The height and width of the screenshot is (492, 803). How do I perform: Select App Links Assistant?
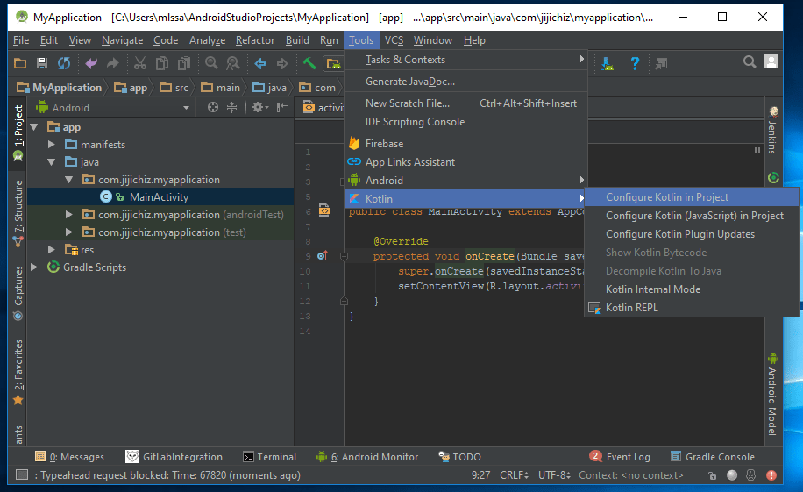click(x=465, y=162)
